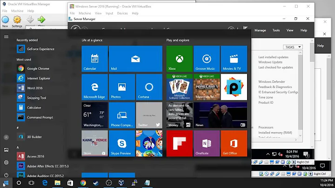335x188 pixels.
Task: Open Devices menu in VirtualBox VM window
Action: pyautogui.click(x=122, y=13)
